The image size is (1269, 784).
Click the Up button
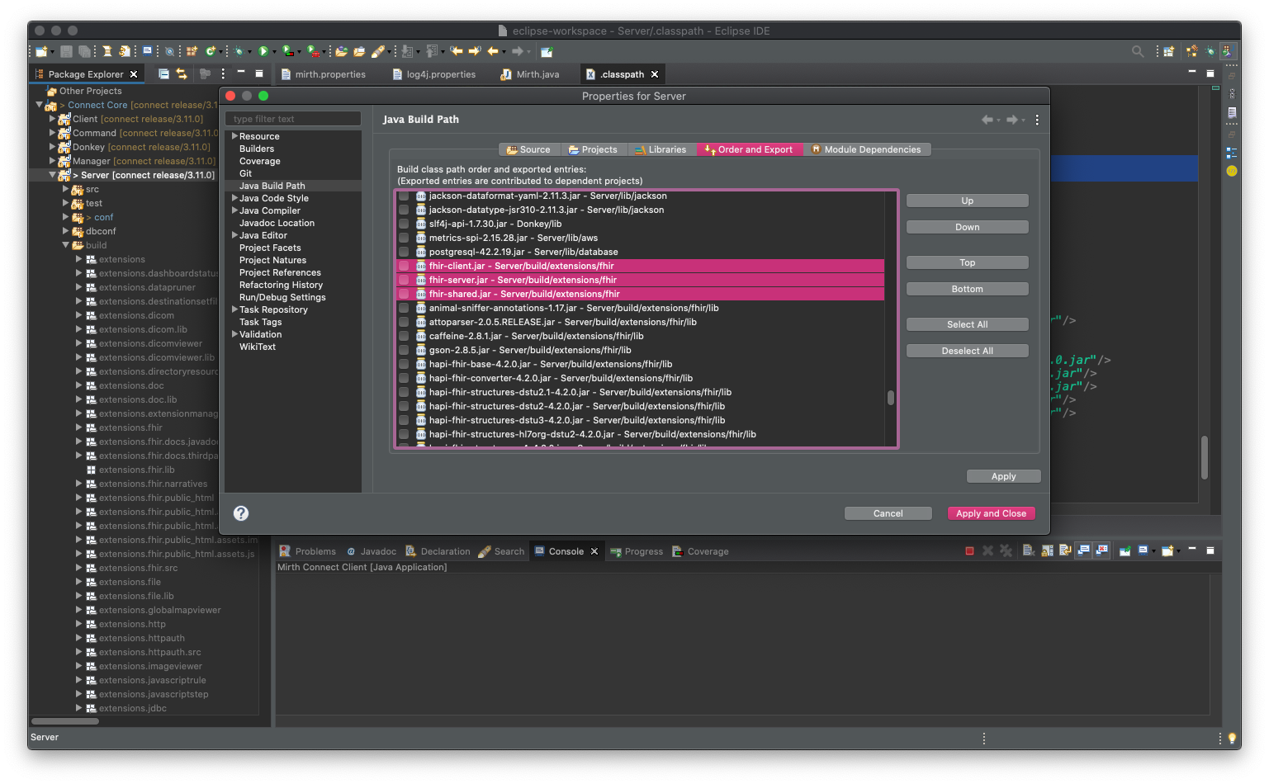click(967, 201)
